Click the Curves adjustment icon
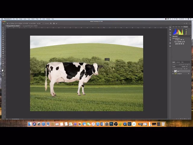 [179, 40]
